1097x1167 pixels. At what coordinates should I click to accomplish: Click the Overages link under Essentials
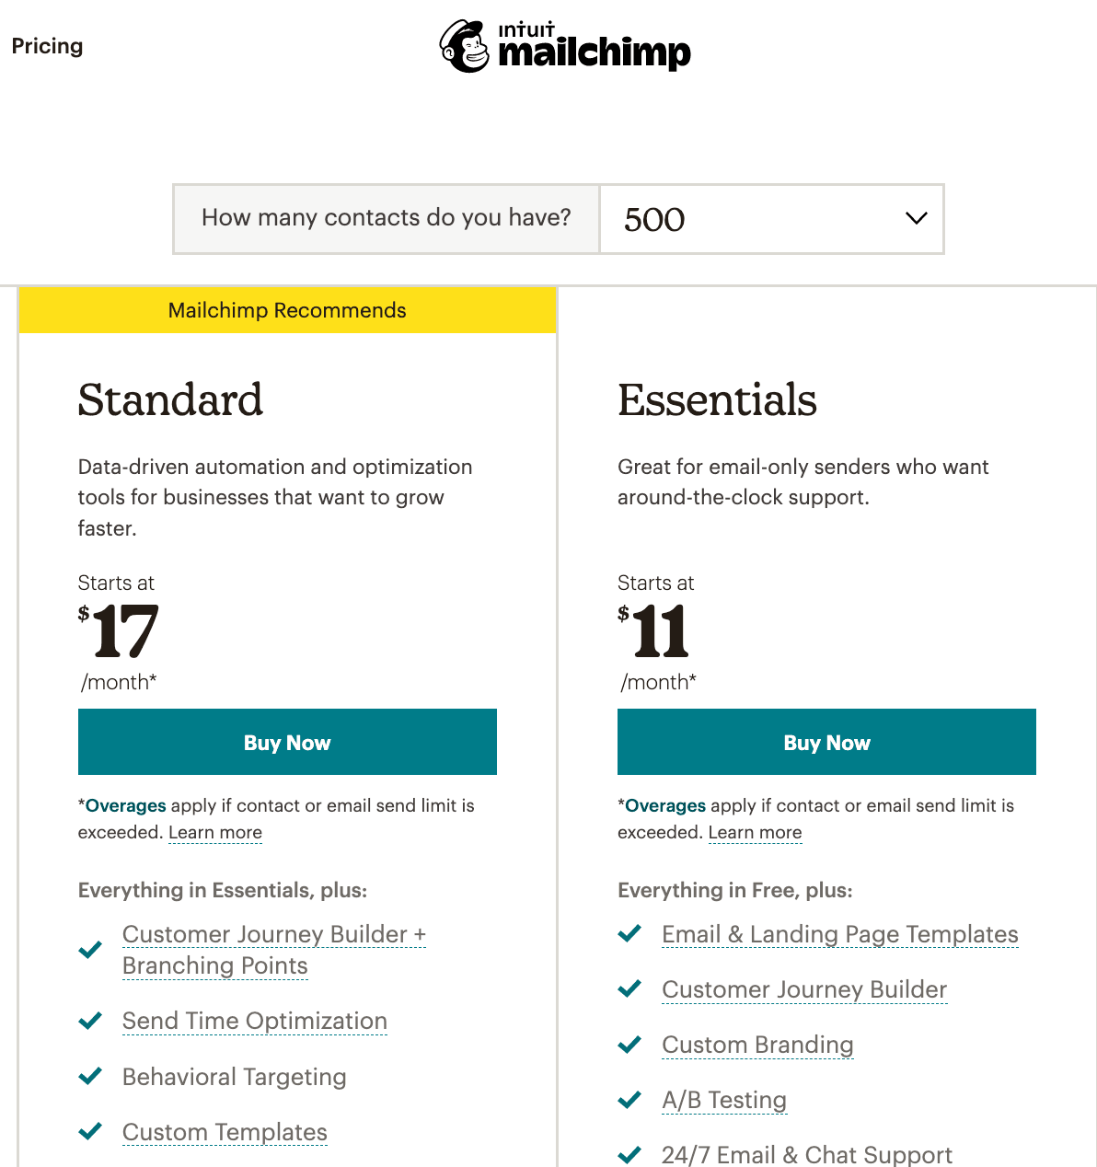tap(665, 805)
